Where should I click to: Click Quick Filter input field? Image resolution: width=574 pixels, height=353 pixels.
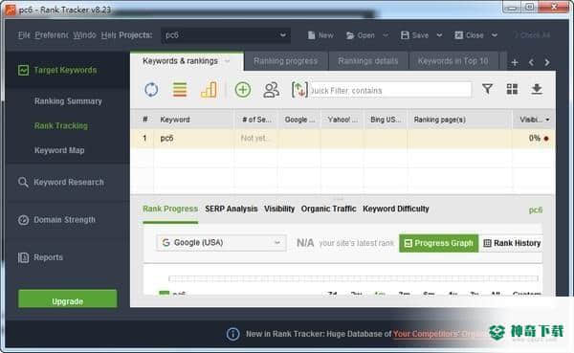point(390,90)
